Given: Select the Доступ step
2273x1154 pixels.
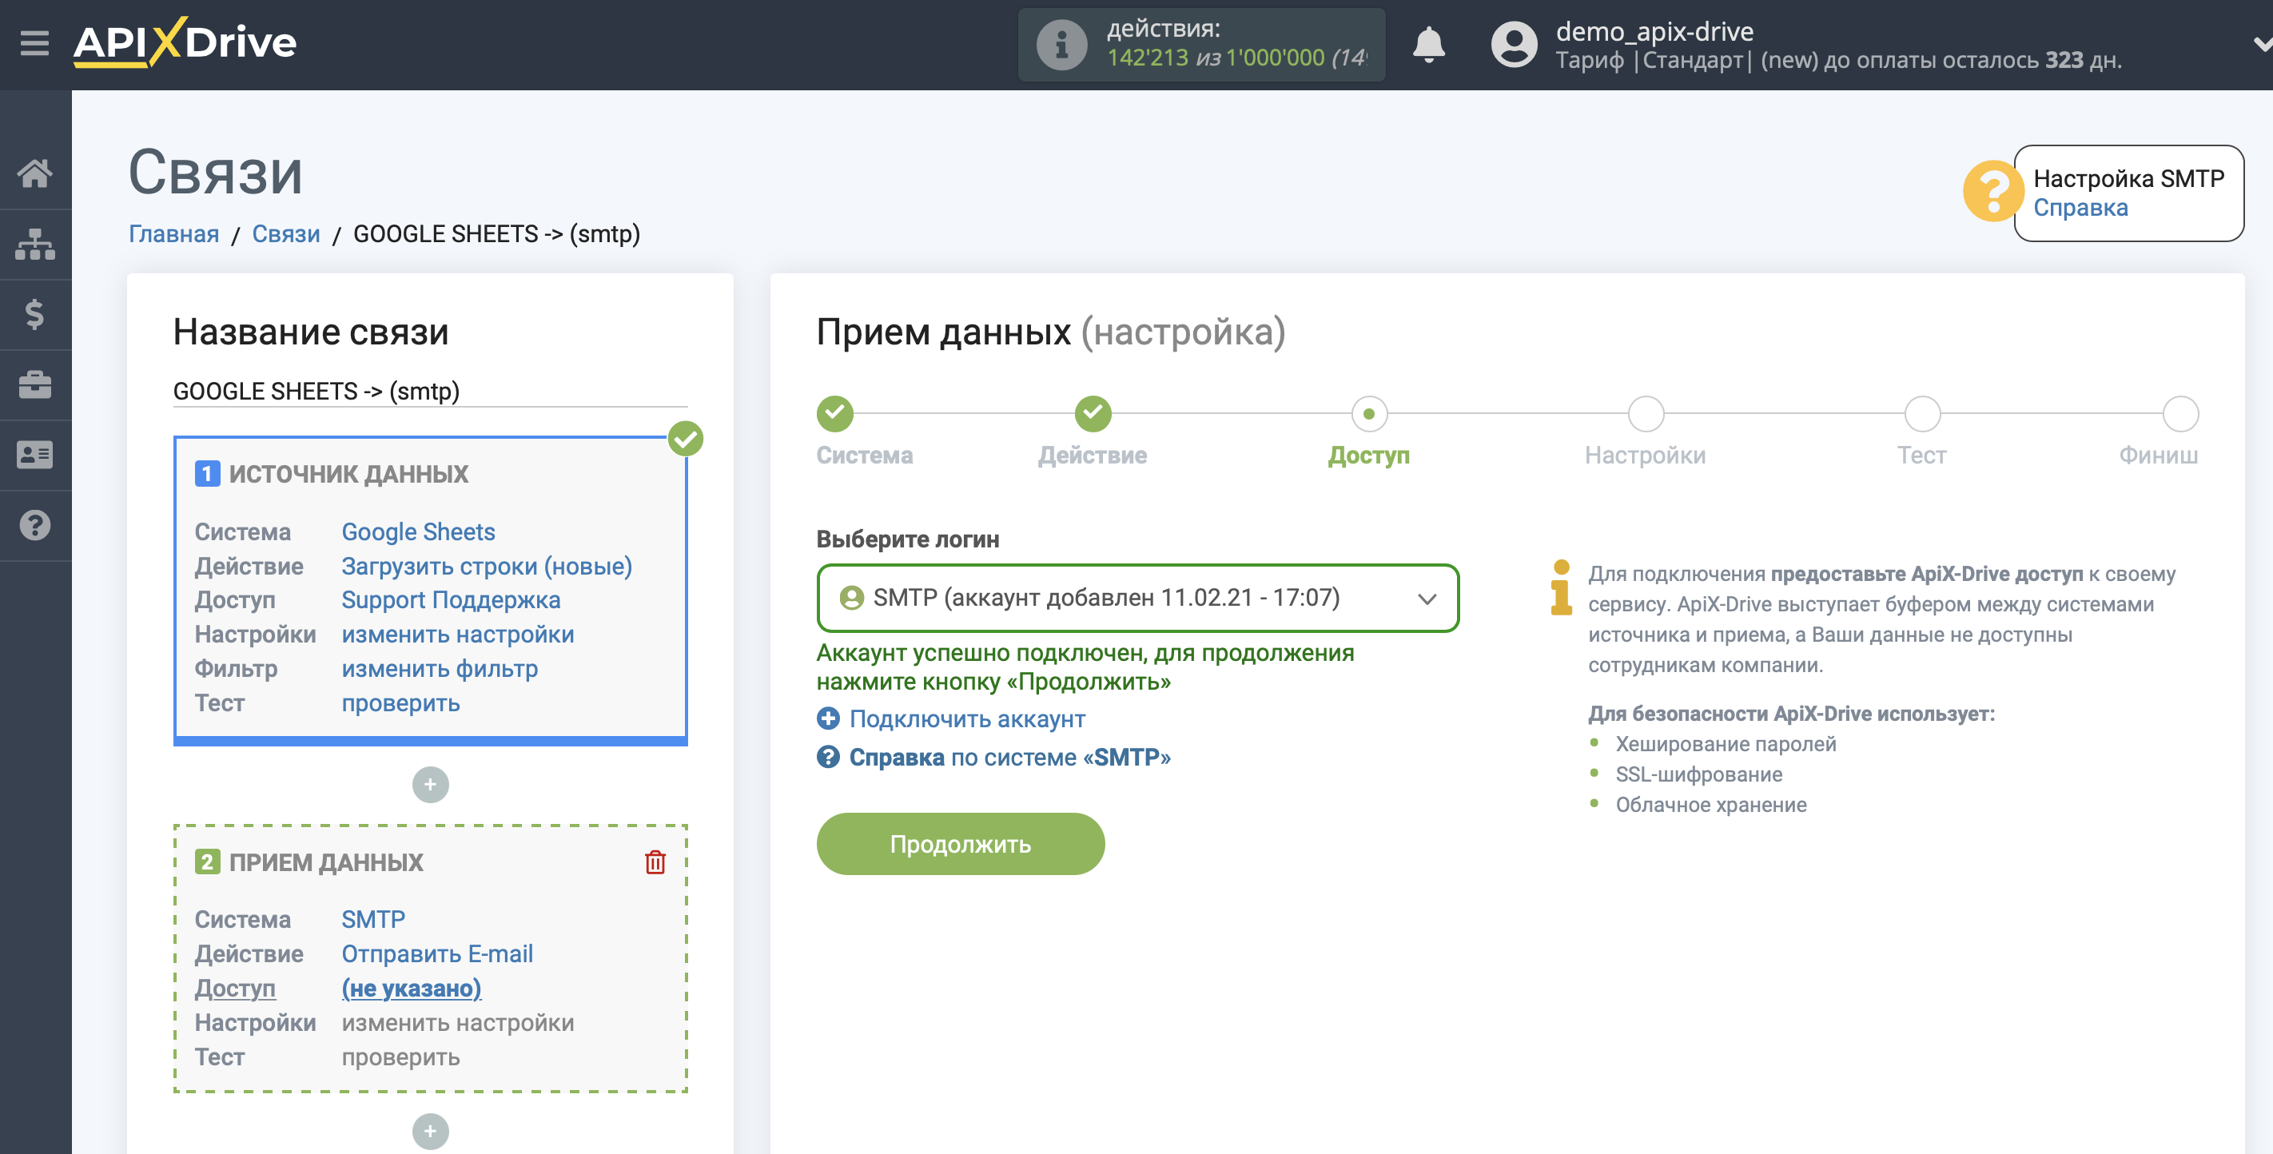Looking at the screenshot, I should pos(1368,414).
